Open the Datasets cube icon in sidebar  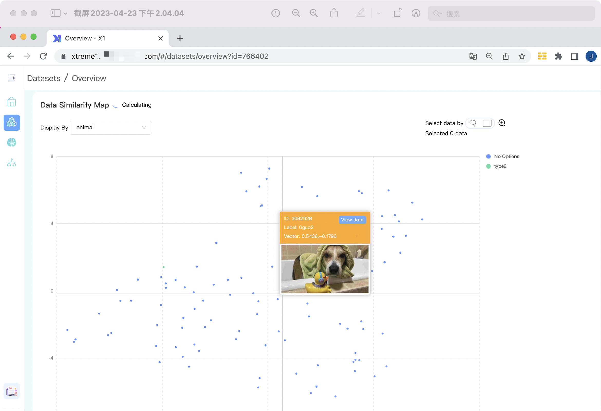click(12, 123)
